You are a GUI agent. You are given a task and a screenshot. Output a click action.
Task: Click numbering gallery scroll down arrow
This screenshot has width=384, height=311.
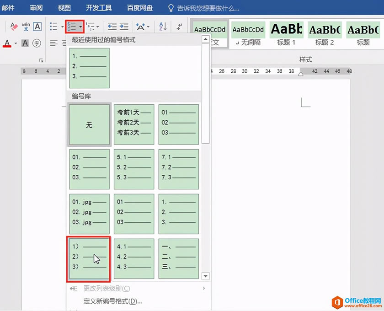click(x=205, y=276)
